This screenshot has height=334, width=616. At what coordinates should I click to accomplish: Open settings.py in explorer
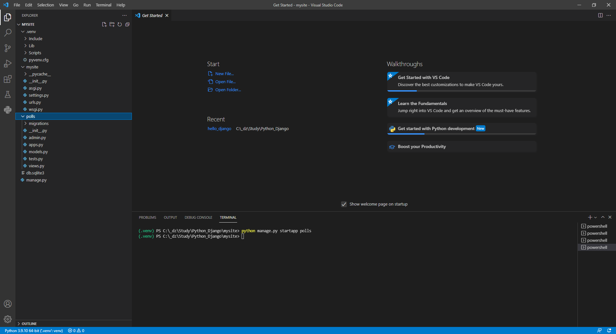tap(73, 95)
